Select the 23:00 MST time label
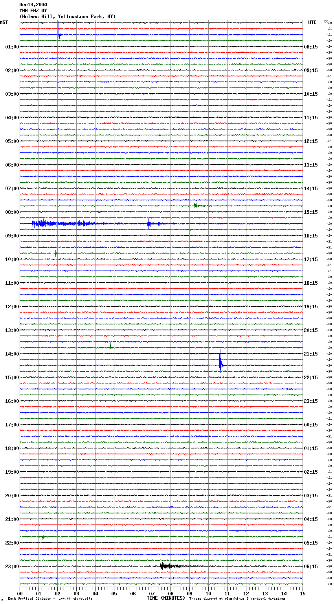The height and width of the screenshot is (604, 334). (x=12, y=567)
